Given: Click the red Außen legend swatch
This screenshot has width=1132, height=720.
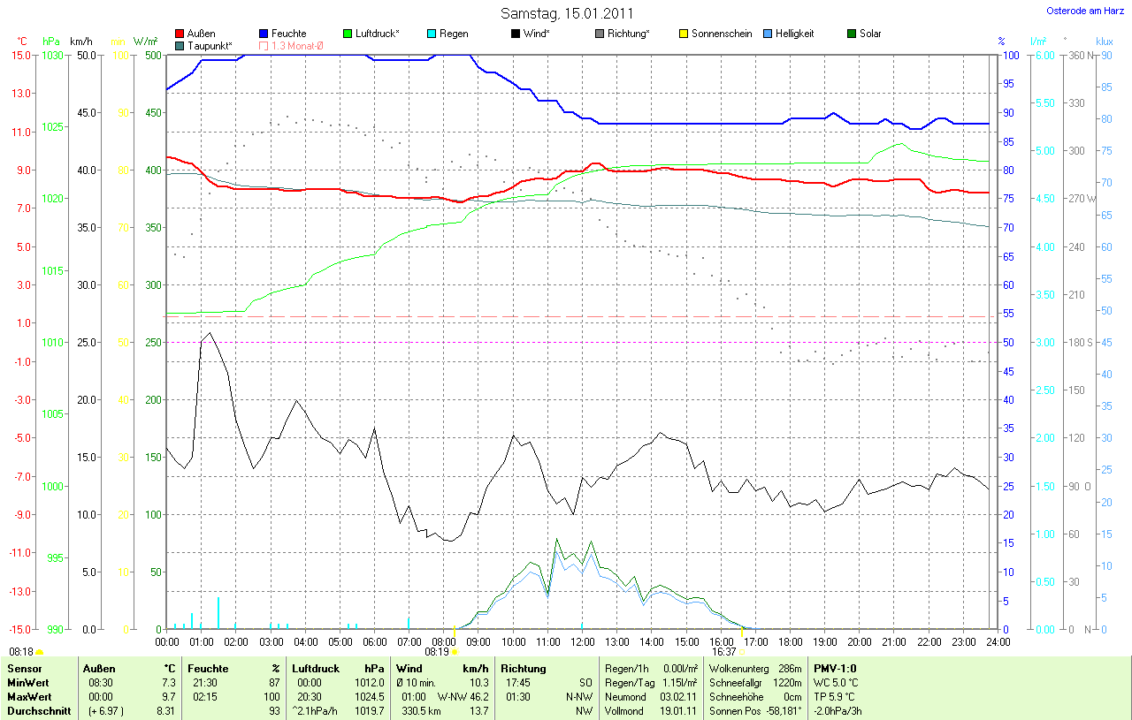Looking at the screenshot, I should click(180, 34).
